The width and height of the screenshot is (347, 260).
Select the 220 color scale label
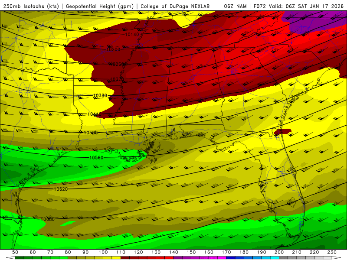(314, 252)
